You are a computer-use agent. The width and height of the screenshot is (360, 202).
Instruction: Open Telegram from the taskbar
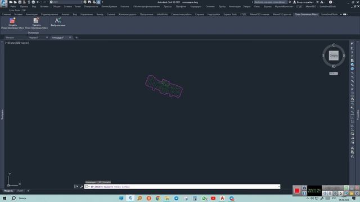176,198
